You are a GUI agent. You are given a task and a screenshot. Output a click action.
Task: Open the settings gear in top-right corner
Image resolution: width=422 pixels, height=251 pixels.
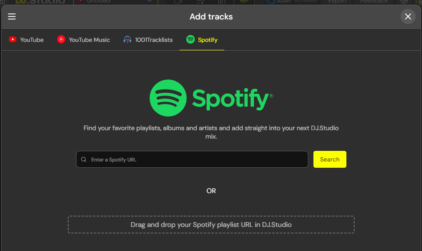(x=404, y=2)
